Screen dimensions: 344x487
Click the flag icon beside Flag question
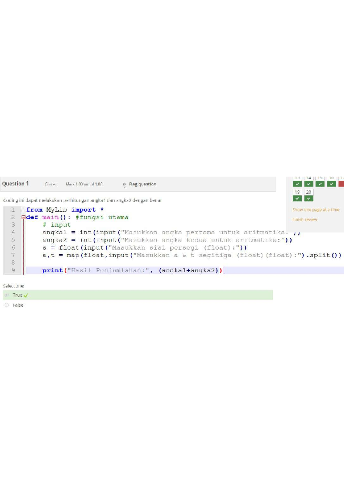tap(124, 185)
